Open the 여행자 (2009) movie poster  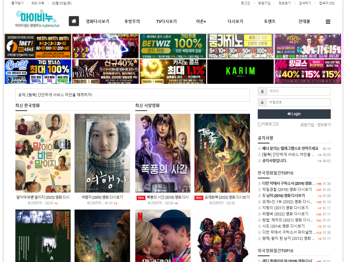point(102,153)
